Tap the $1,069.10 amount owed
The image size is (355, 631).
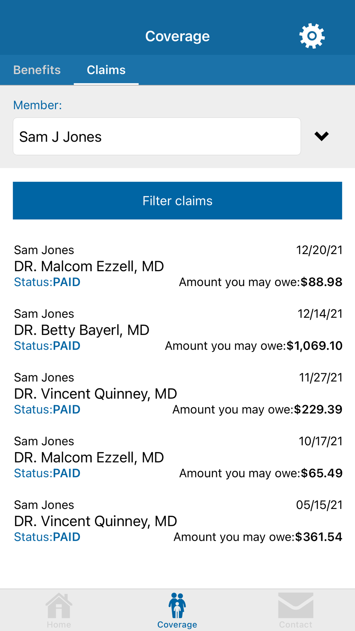point(314,346)
